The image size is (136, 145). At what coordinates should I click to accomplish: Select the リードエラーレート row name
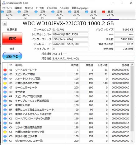[26, 70]
